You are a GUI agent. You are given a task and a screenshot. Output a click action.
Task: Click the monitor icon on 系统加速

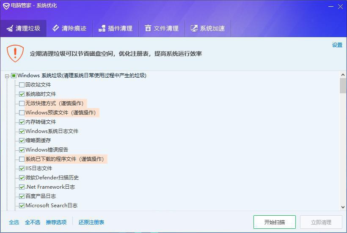194,28
